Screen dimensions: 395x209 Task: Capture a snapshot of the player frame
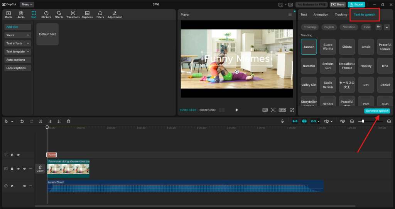(273, 110)
